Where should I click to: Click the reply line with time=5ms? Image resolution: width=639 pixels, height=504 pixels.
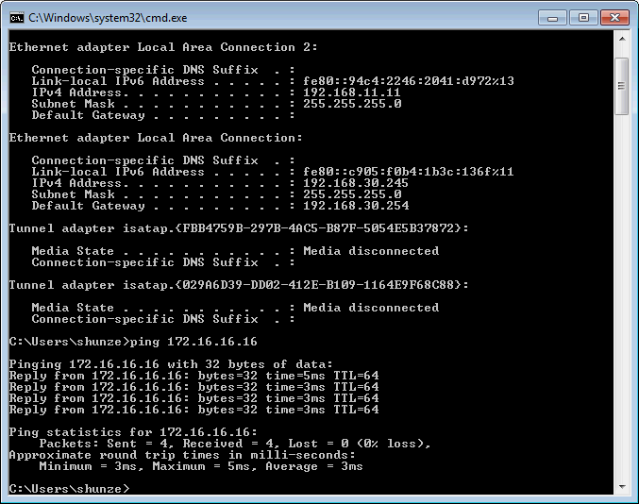coord(194,376)
